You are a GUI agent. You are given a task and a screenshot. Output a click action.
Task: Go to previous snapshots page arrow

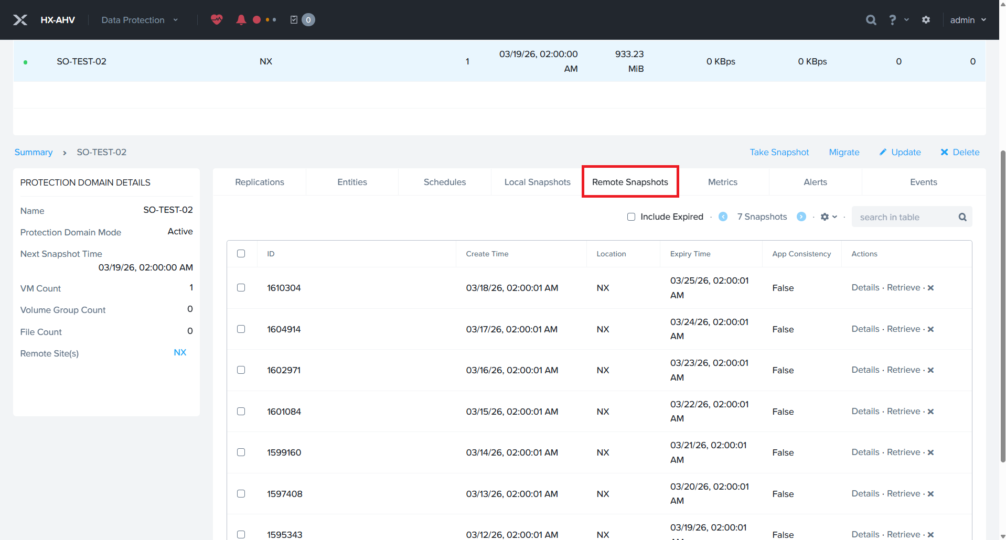tap(723, 217)
